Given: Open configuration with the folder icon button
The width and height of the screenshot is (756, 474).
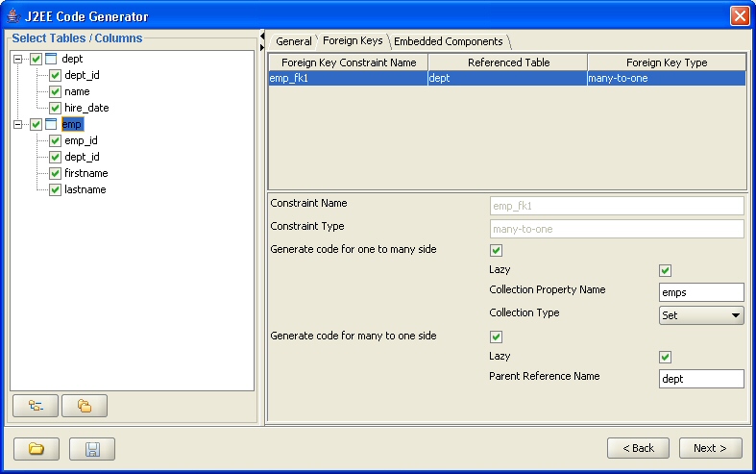Looking at the screenshot, I should tap(37, 449).
